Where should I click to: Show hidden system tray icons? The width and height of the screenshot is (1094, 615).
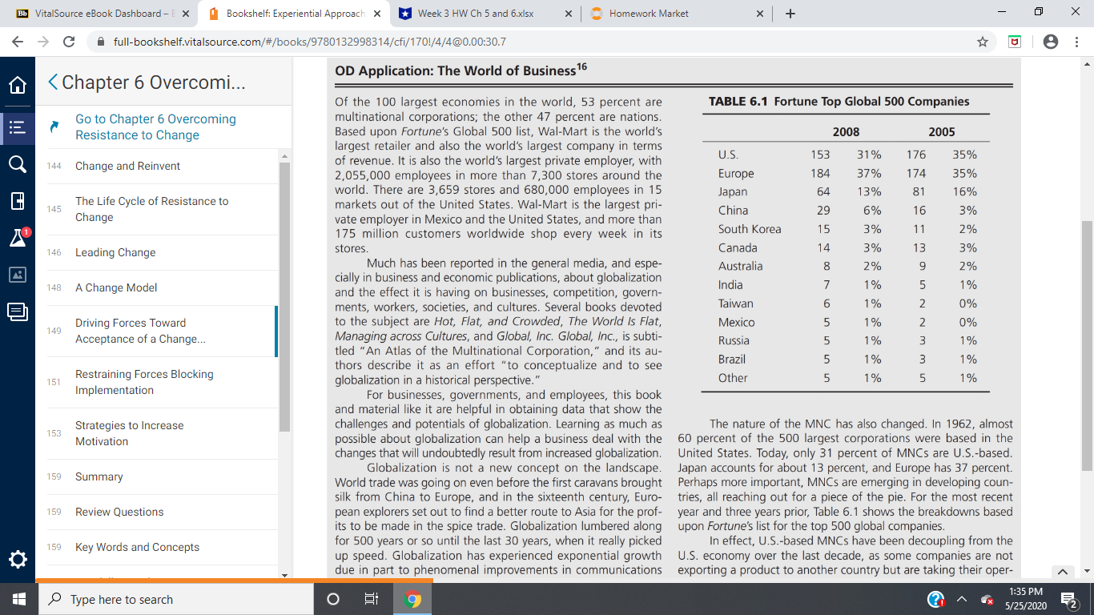962,600
